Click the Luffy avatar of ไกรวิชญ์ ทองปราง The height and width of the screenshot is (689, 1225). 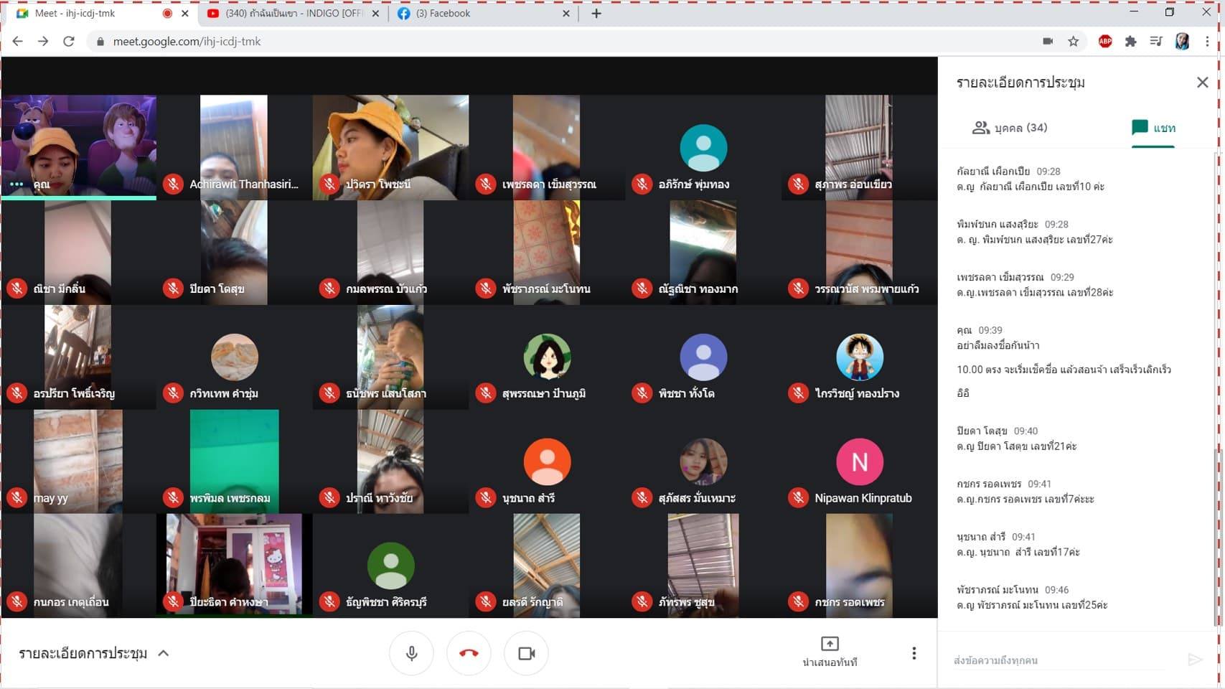(x=860, y=357)
